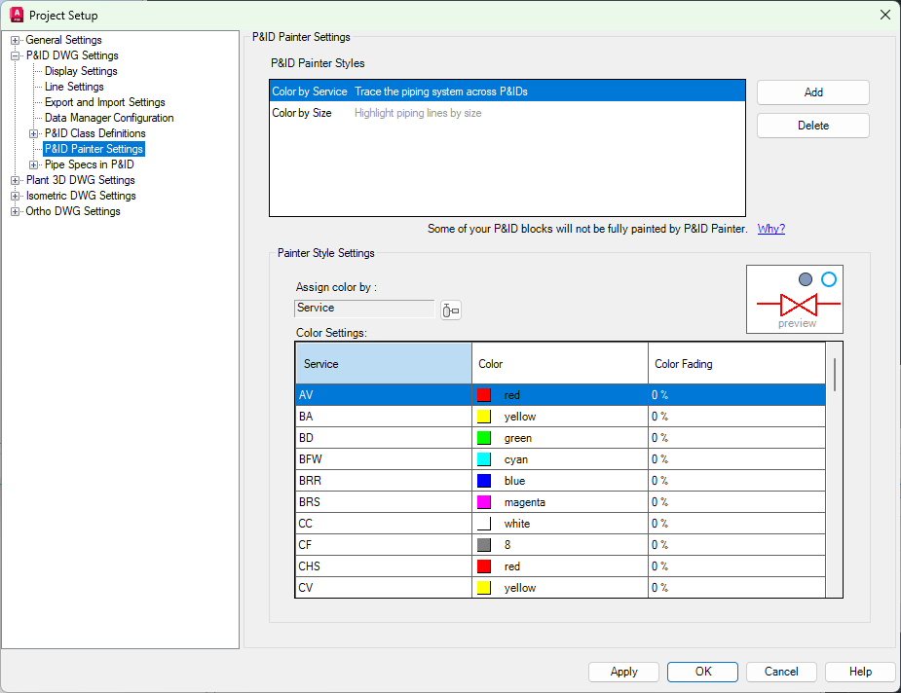
Task: Select the Color by Size painter style
Action: tap(507, 113)
